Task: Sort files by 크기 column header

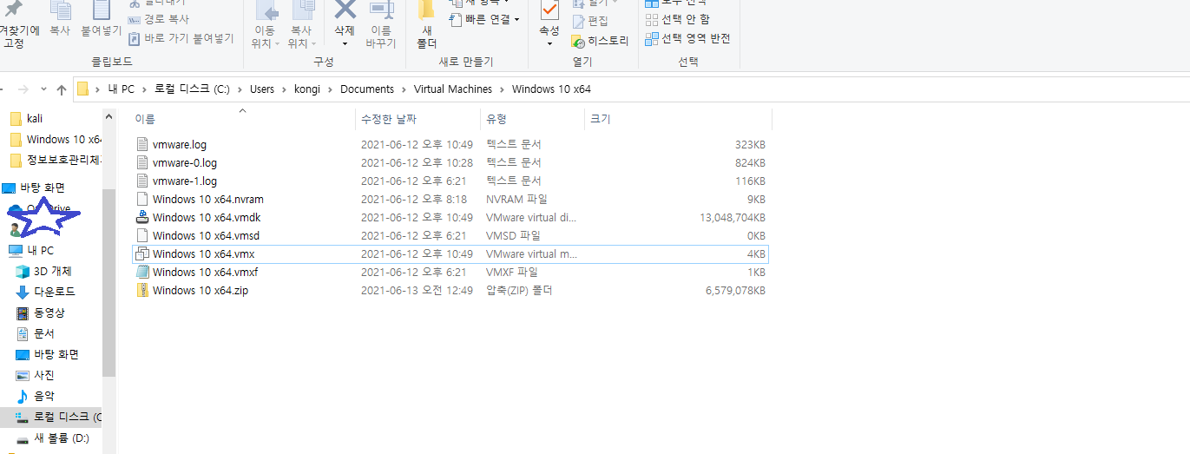Action: (678, 119)
